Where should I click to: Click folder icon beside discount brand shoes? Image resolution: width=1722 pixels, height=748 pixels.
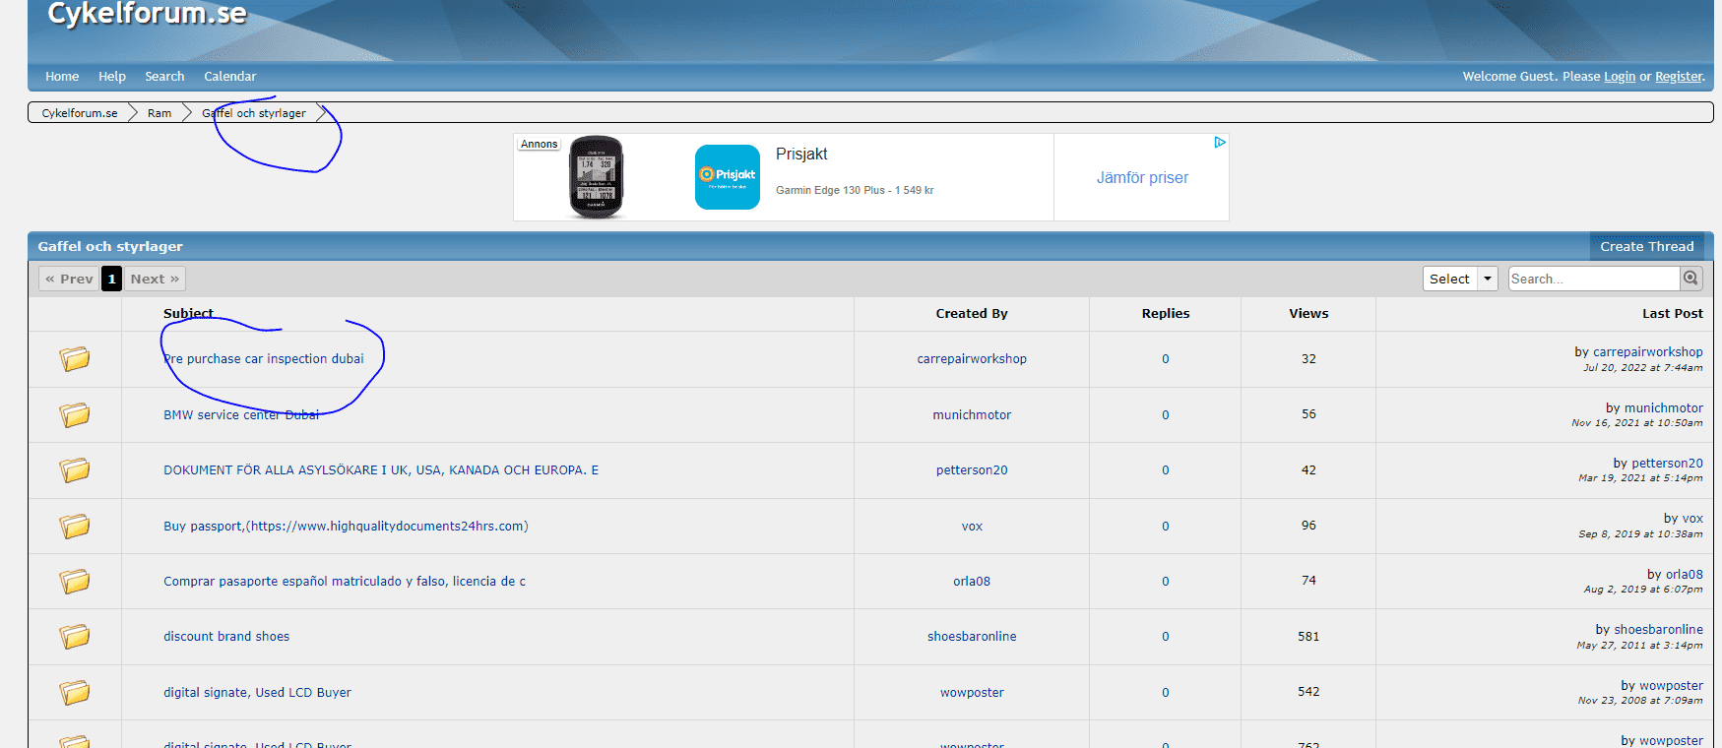click(x=75, y=637)
